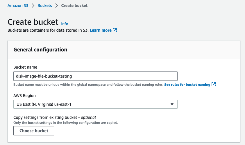Click the 'Buckets are containers' description text
Viewport: 245px width, 145px height.
(x=48, y=30)
